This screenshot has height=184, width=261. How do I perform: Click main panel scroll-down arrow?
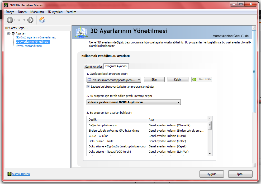(x=254, y=165)
